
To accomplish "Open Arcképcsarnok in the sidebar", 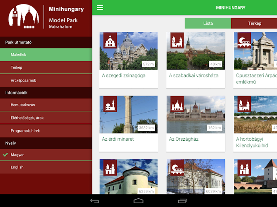I will pyautogui.click(x=46, y=80).
